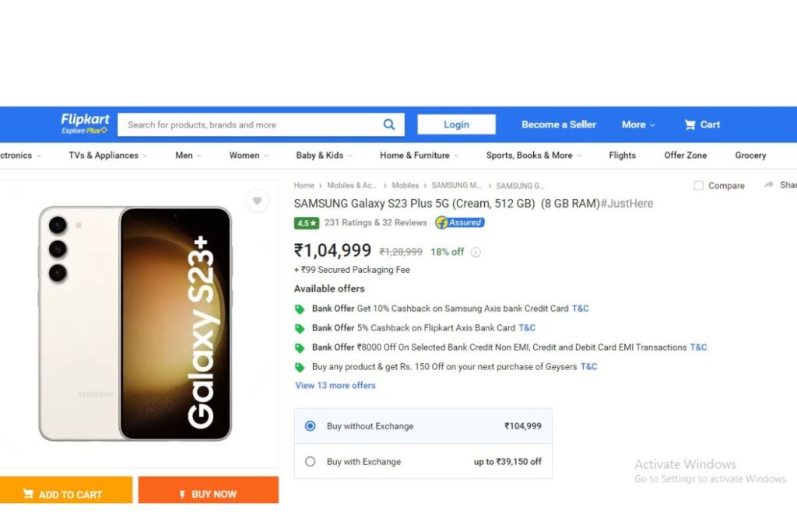Screen dimensions: 797x531
Task: Expand TVs & Appliances category menu
Action: (x=107, y=155)
